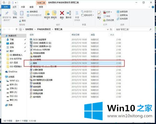Switch to the 管理 (Manage) ribbon tab
Screen dimensions: 156x124
click(x=41, y=7)
